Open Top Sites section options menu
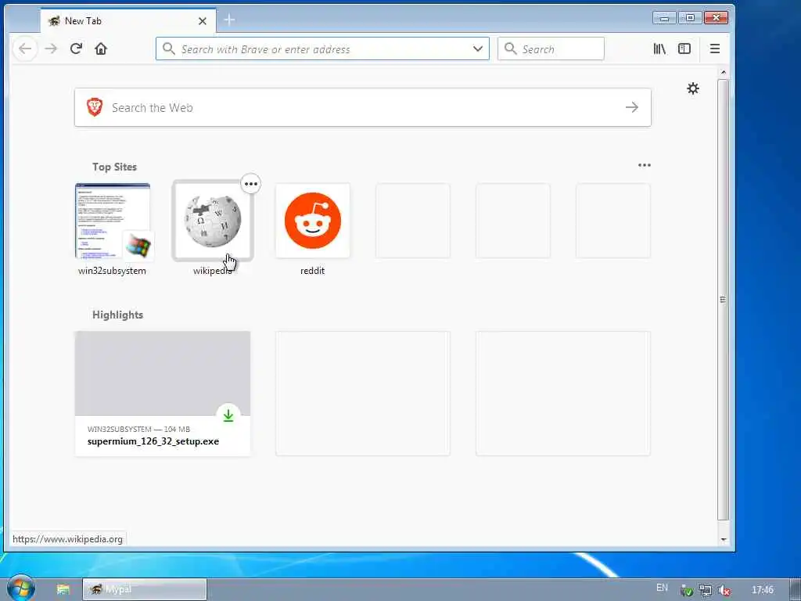The width and height of the screenshot is (801, 601). [x=645, y=165]
